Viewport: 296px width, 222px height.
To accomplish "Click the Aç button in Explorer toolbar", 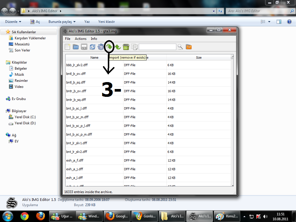I will click(35, 22).
